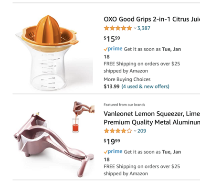This screenshot has height=182, width=200.
Task: Click the second line of the Vanleonet title
Action: click(x=152, y=122)
